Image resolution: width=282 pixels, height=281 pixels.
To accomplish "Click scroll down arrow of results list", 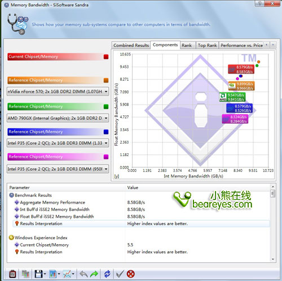I will [x=273, y=260].
